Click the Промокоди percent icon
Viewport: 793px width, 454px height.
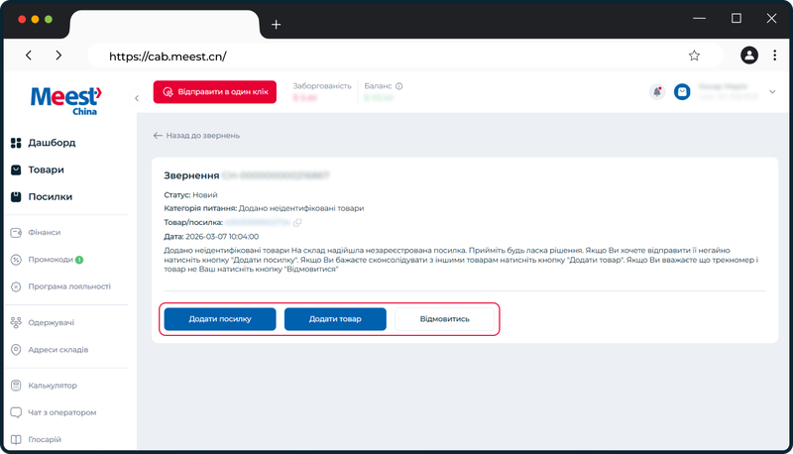(16, 260)
